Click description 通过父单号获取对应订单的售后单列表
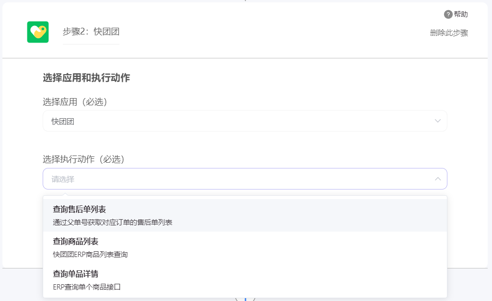 (x=112, y=223)
